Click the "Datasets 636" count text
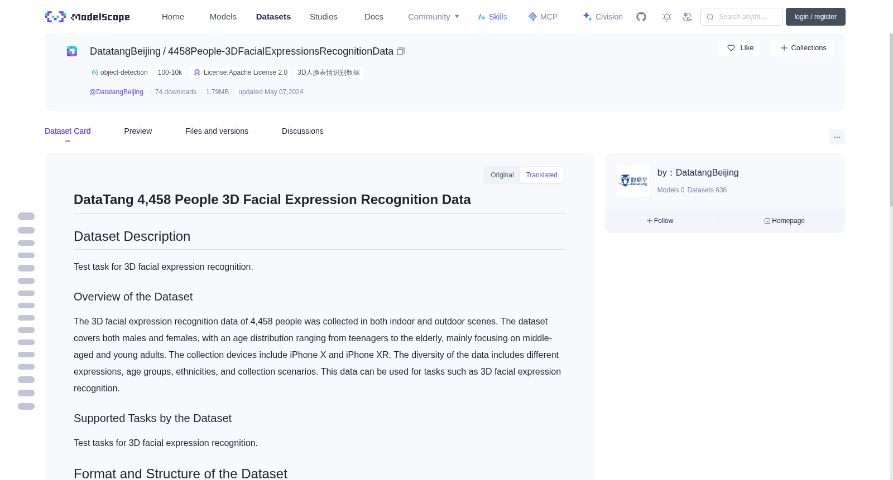Image resolution: width=893 pixels, height=480 pixels. [x=707, y=190]
